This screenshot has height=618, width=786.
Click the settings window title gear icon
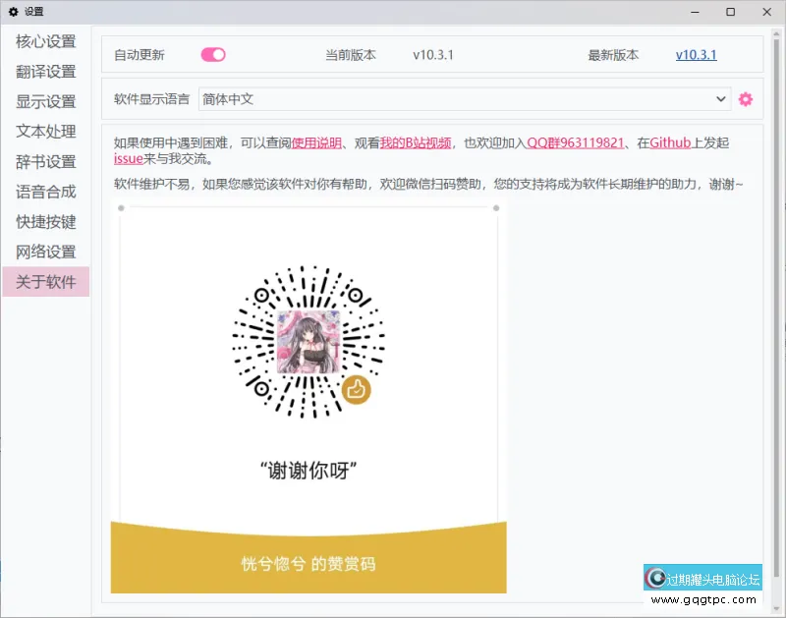(x=14, y=12)
